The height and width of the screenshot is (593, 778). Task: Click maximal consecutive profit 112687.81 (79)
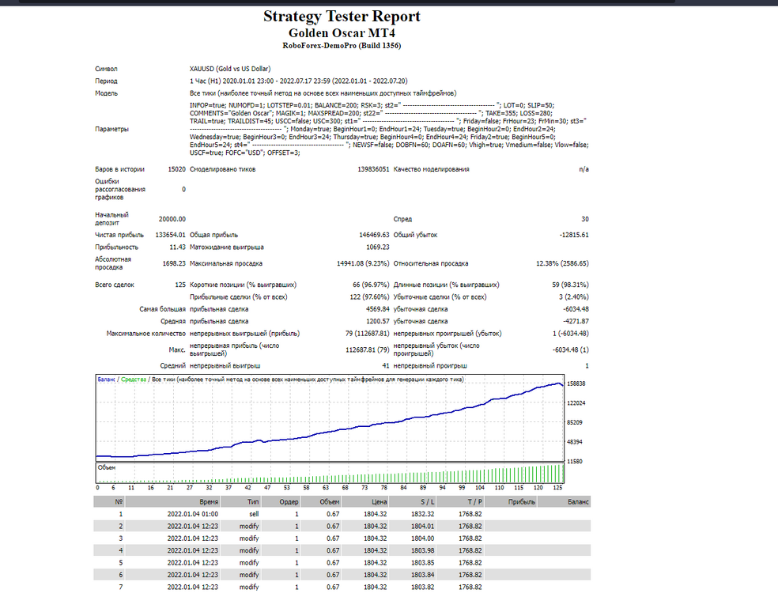pyautogui.click(x=367, y=349)
